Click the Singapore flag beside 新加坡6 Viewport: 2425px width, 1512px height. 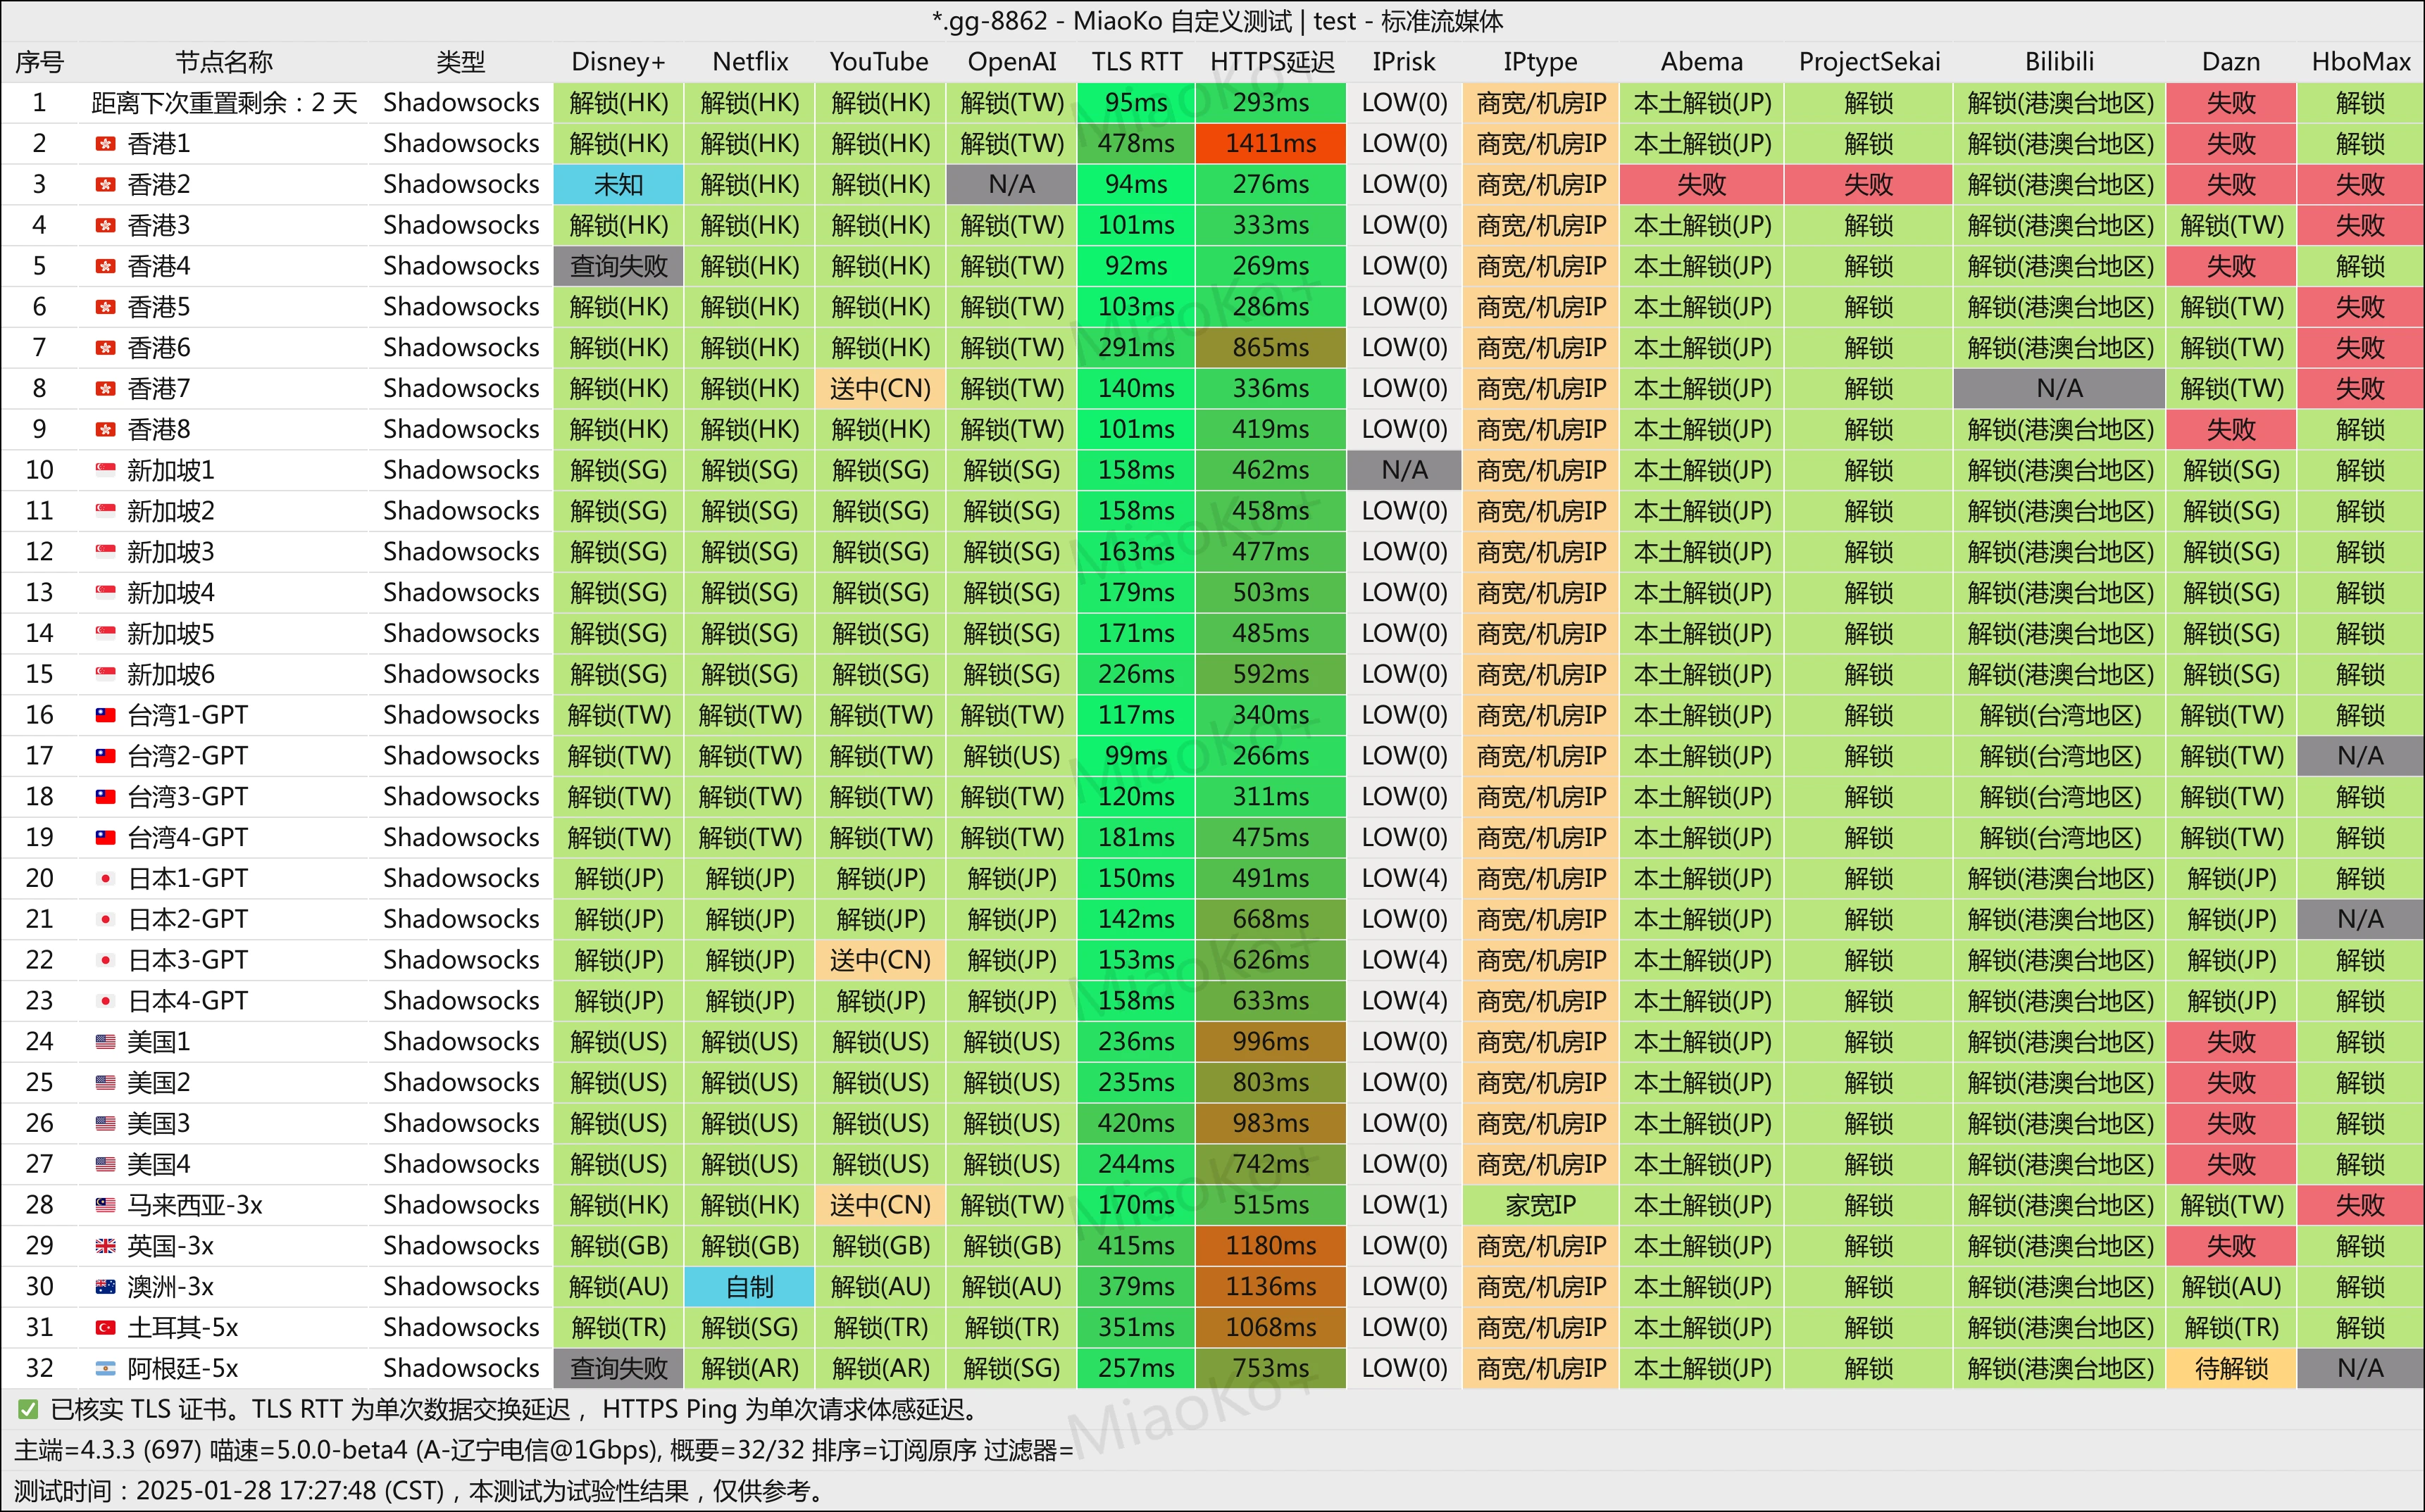tap(105, 674)
